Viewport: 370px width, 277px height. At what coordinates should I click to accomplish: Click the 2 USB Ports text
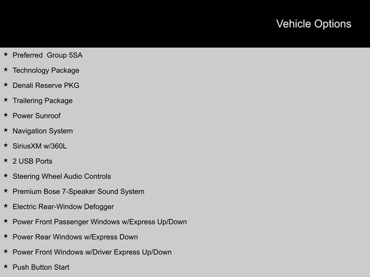click(32, 162)
